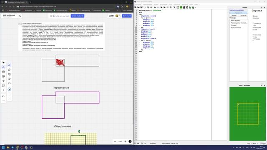Close the Whiteboard browser tab

[x=27, y=2]
